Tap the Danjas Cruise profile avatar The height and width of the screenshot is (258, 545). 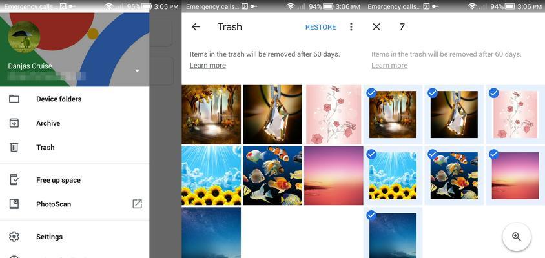click(x=24, y=37)
